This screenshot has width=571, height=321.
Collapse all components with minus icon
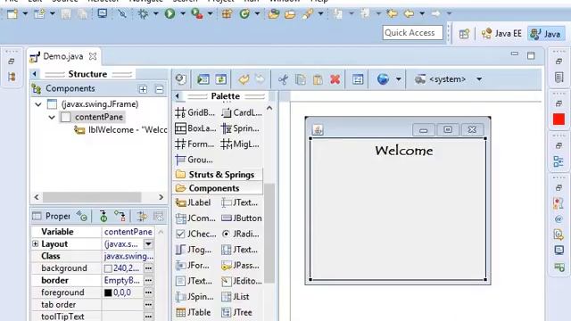pos(159,89)
